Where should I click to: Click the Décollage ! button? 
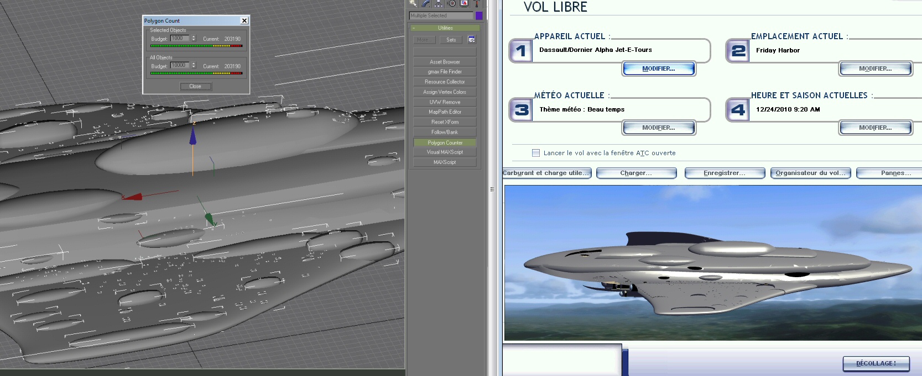click(x=876, y=363)
